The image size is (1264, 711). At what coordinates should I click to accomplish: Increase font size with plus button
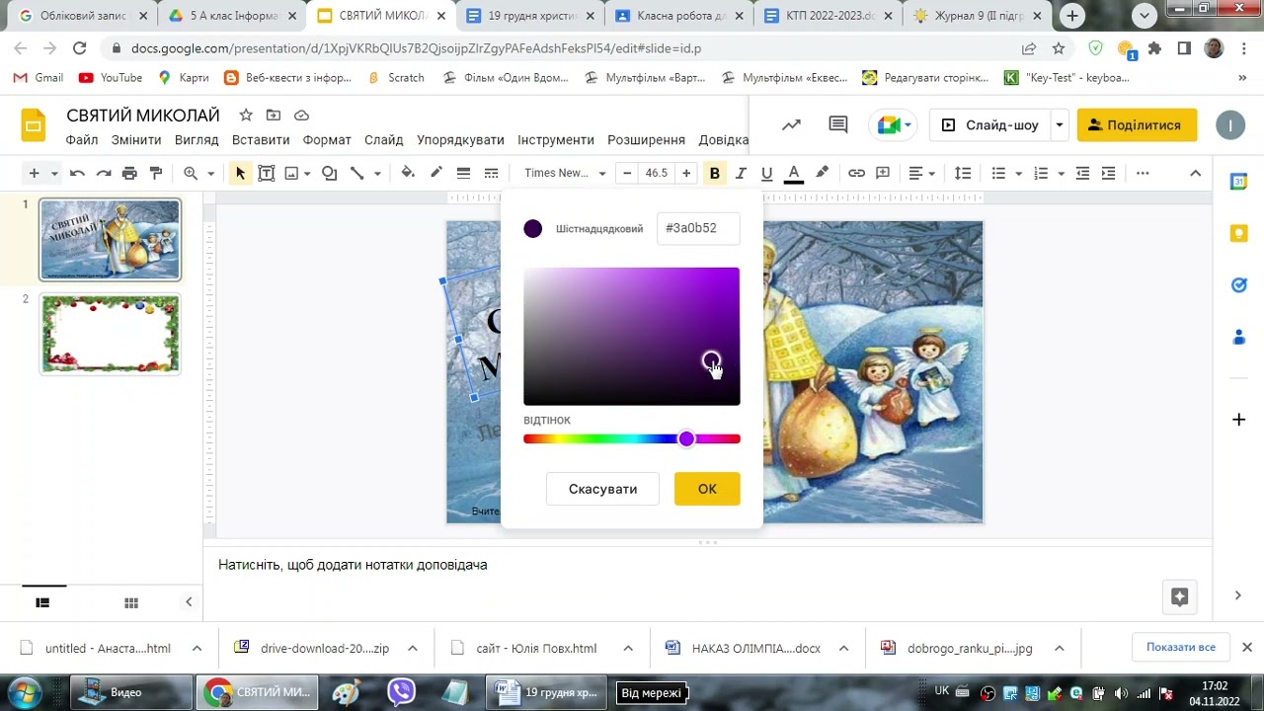click(686, 173)
